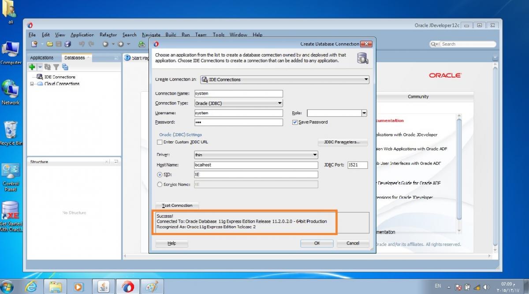Switch to the Applications tab

pyautogui.click(x=42, y=58)
